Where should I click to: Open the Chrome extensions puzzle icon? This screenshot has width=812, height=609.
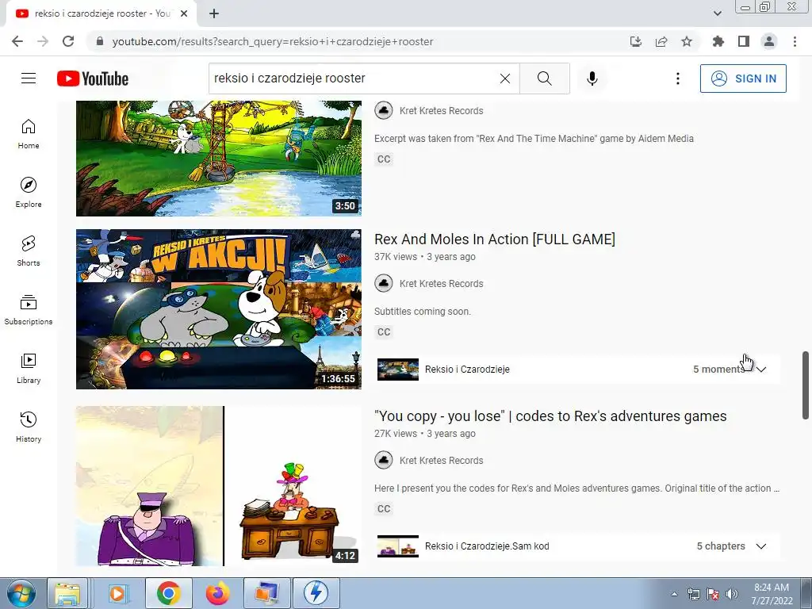(x=718, y=41)
